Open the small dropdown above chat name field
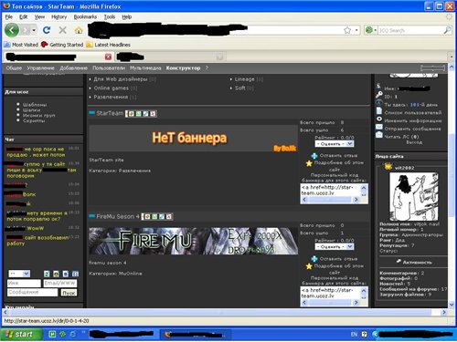This screenshot has width=457, height=342. [19, 274]
